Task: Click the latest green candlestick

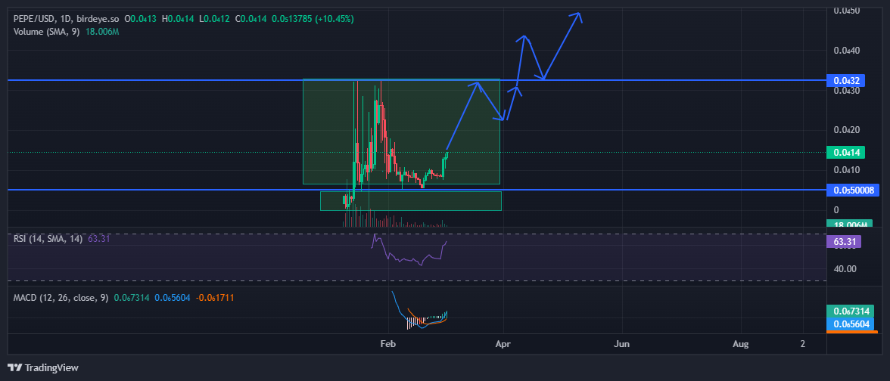Action: point(447,157)
